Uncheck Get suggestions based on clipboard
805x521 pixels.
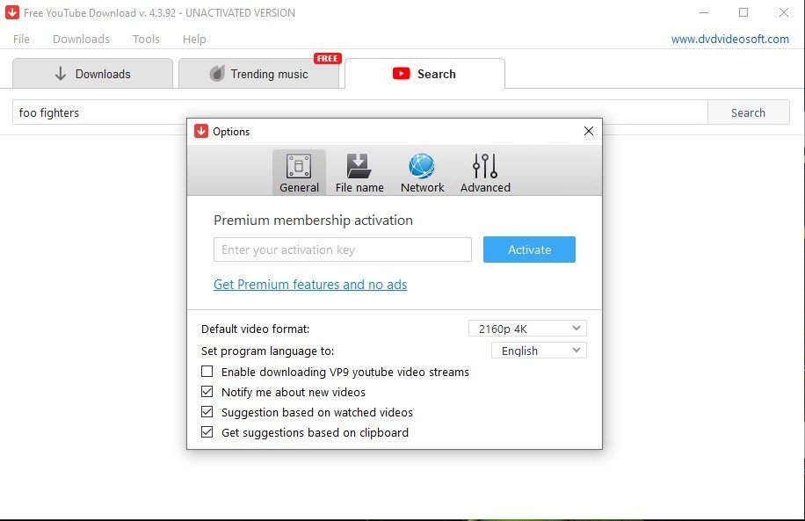click(207, 431)
